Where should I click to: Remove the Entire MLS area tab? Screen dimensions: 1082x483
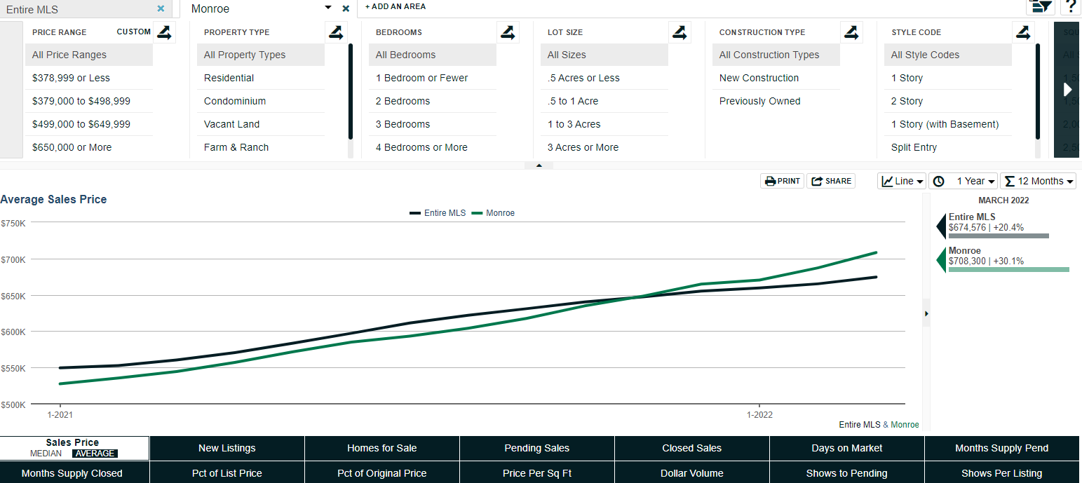click(x=161, y=9)
